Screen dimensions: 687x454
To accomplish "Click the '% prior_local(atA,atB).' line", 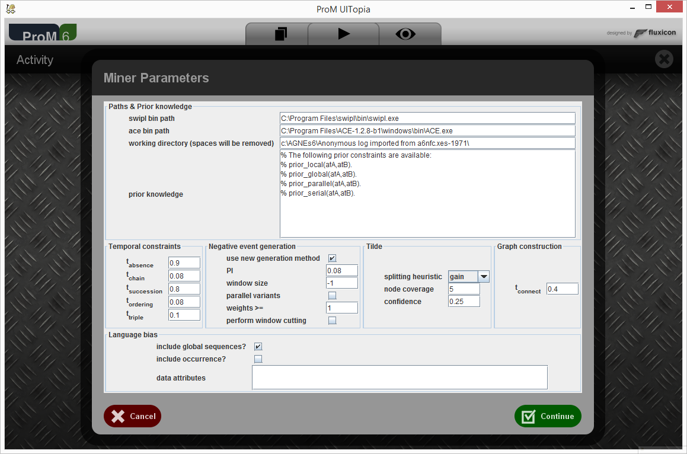I will (x=317, y=165).
